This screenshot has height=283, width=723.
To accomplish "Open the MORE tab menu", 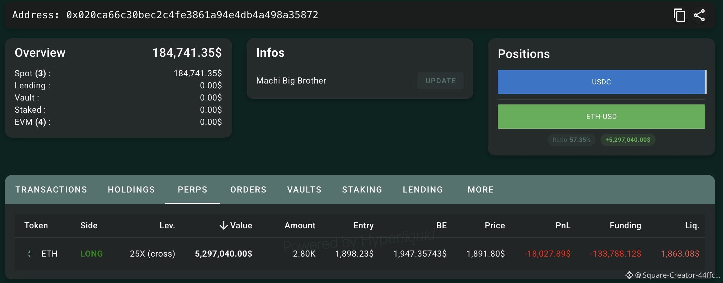I will (x=481, y=189).
